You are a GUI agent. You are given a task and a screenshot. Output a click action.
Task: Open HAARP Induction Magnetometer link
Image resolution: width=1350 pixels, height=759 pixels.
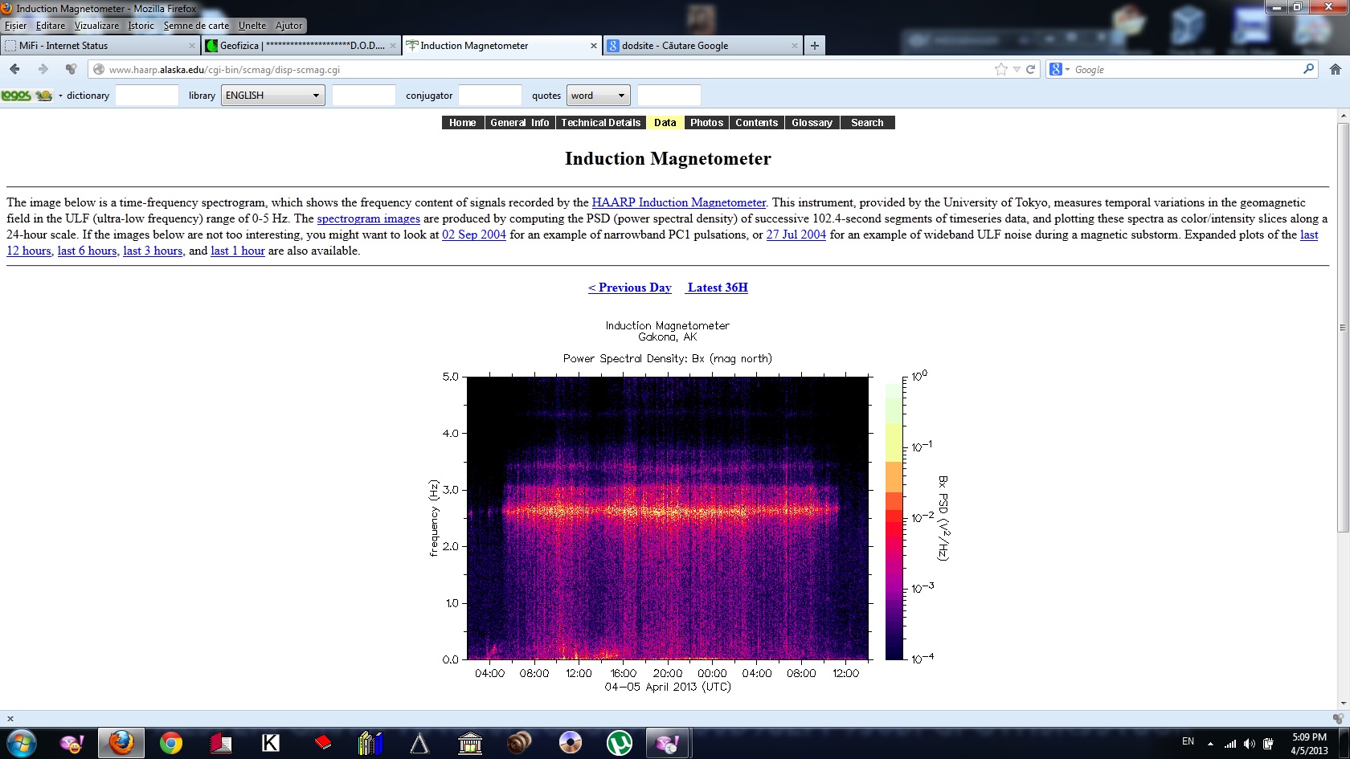point(679,202)
